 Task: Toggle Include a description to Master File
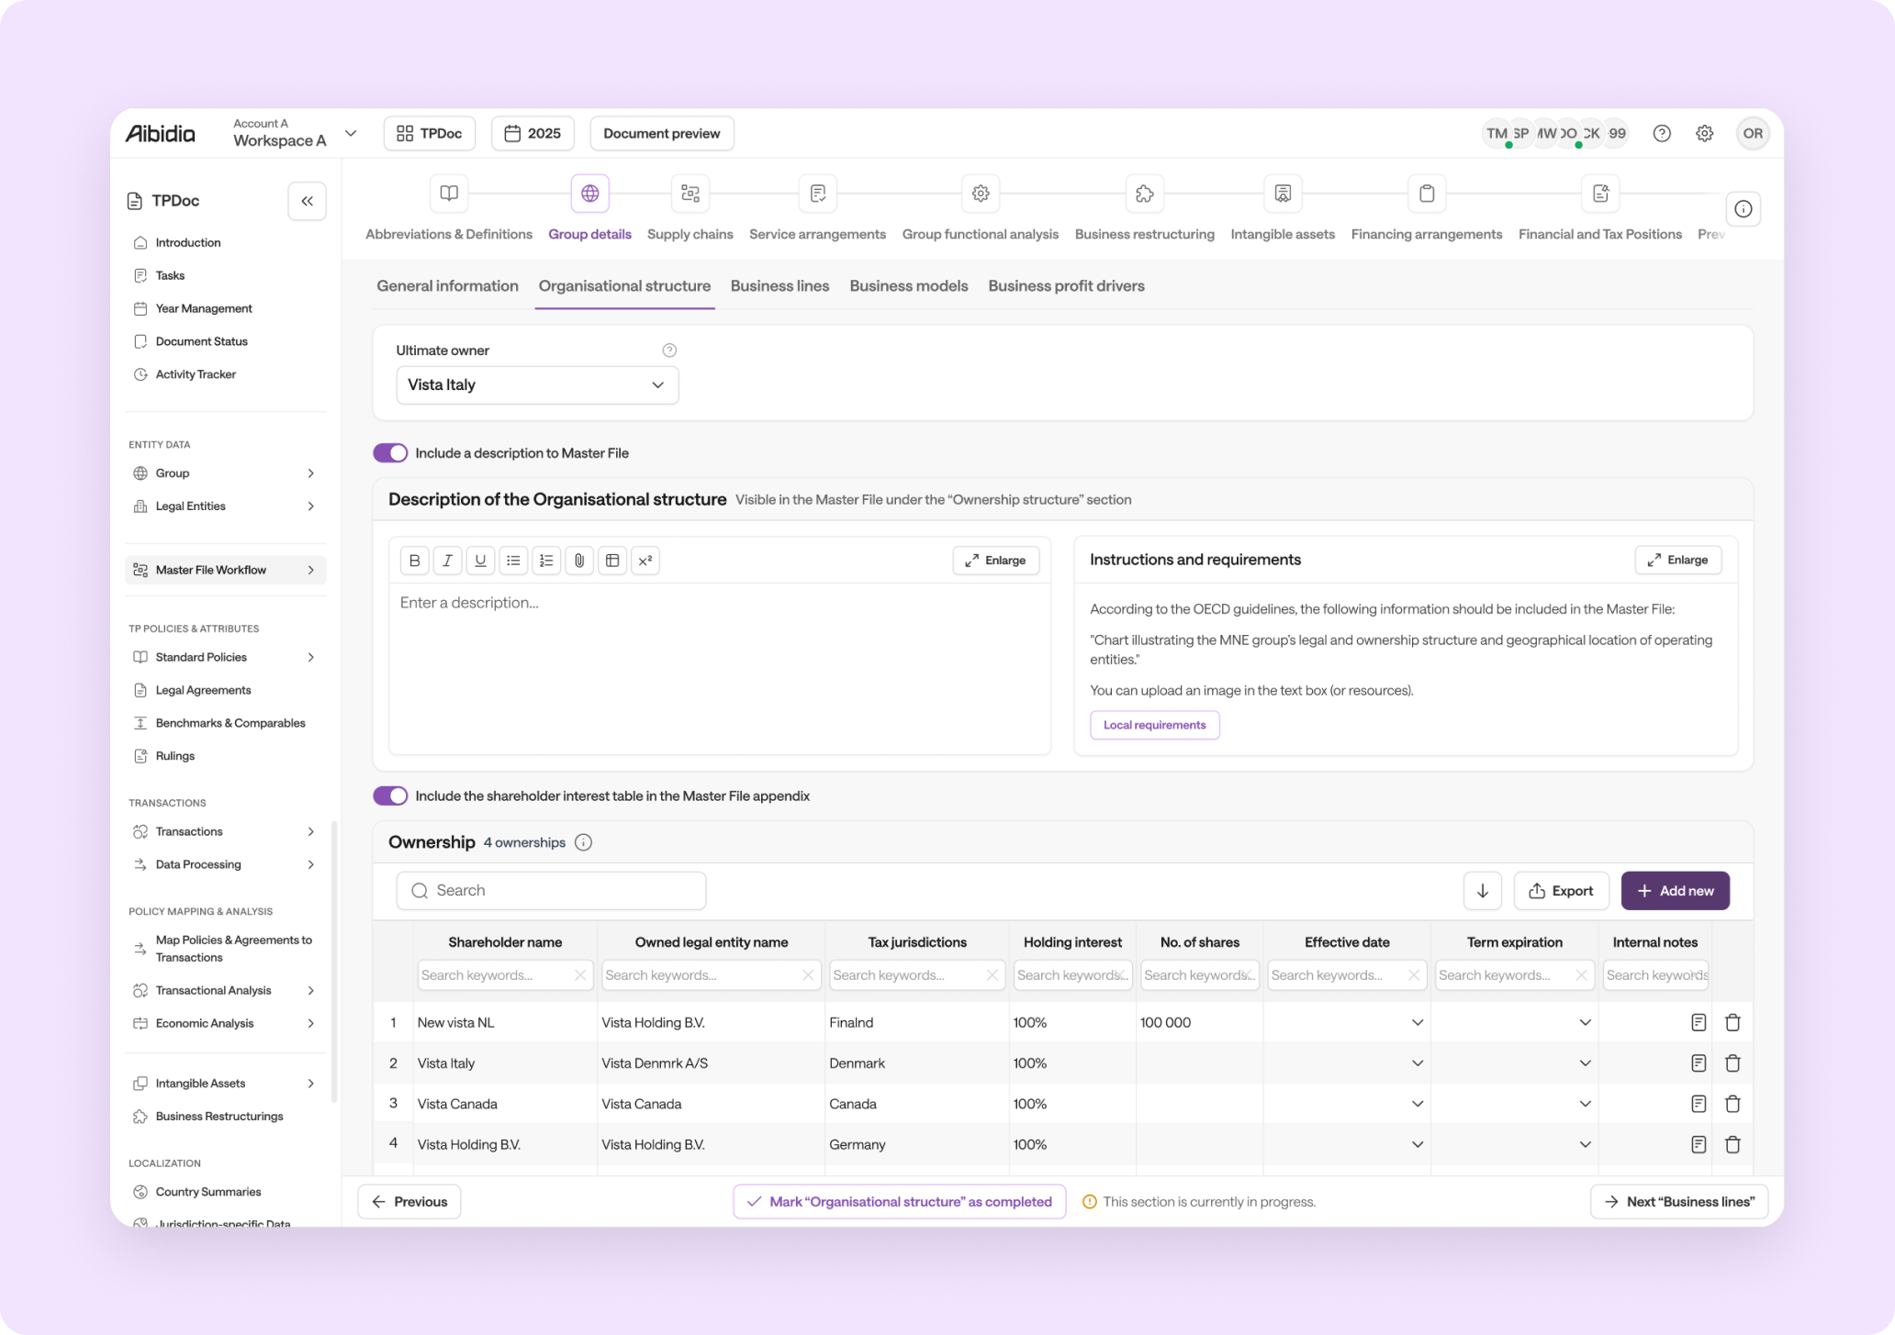(x=390, y=453)
